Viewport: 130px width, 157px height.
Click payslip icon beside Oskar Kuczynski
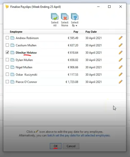(x=12, y=74)
